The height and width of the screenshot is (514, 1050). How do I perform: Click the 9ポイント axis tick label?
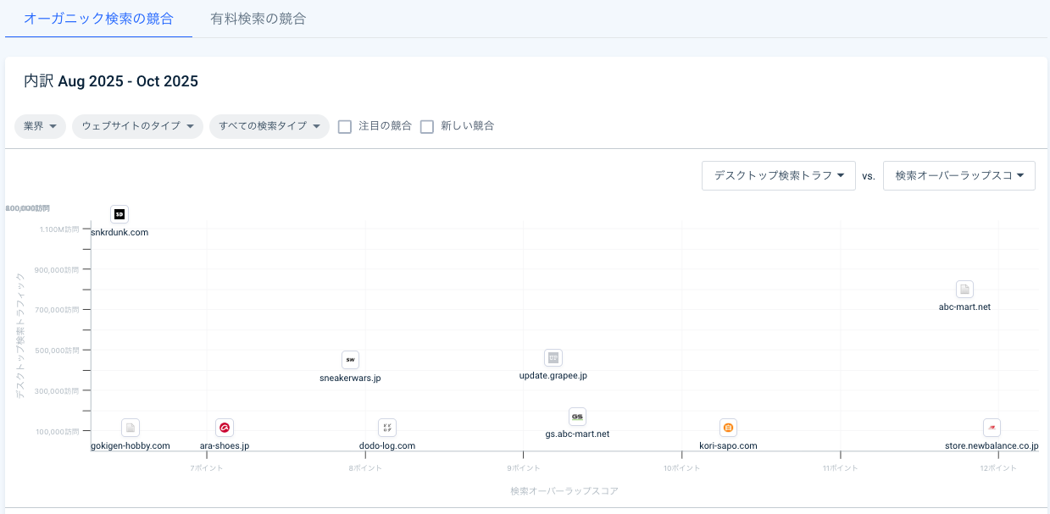[x=524, y=467]
